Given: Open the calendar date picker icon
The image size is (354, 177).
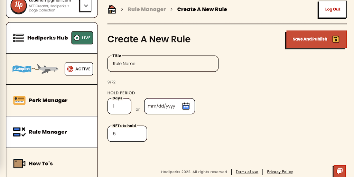Looking at the screenshot, I should click(x=186, y=106).
